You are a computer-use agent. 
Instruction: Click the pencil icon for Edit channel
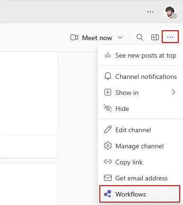click(108, 129)
